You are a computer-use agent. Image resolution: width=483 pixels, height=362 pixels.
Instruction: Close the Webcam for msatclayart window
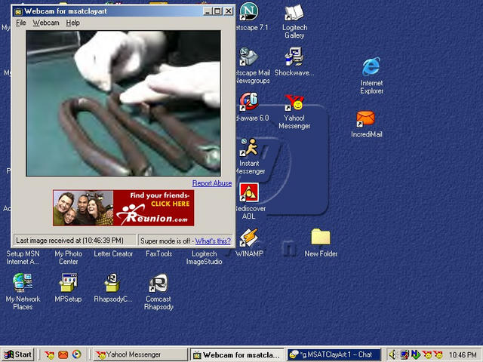click(228, 11)
